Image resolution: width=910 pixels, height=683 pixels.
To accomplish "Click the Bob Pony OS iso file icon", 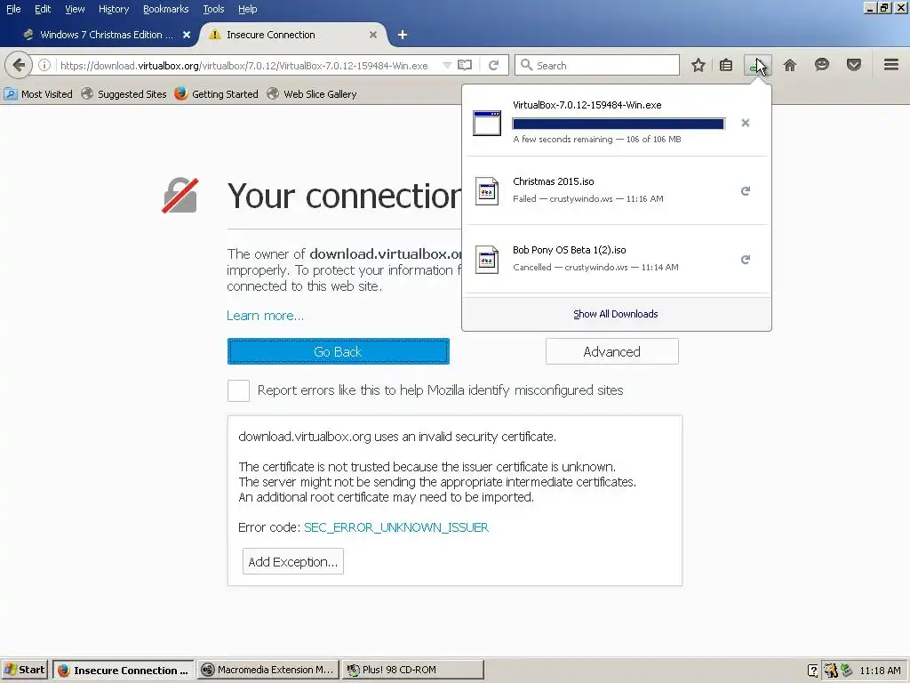I will coord(486,260).
